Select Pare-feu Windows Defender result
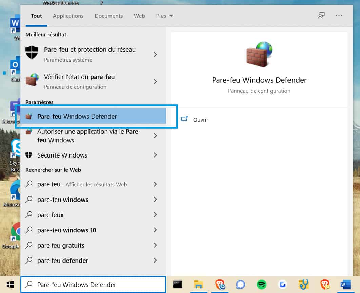The width and height of the screenshot is (360, 293). coord(93,116)
